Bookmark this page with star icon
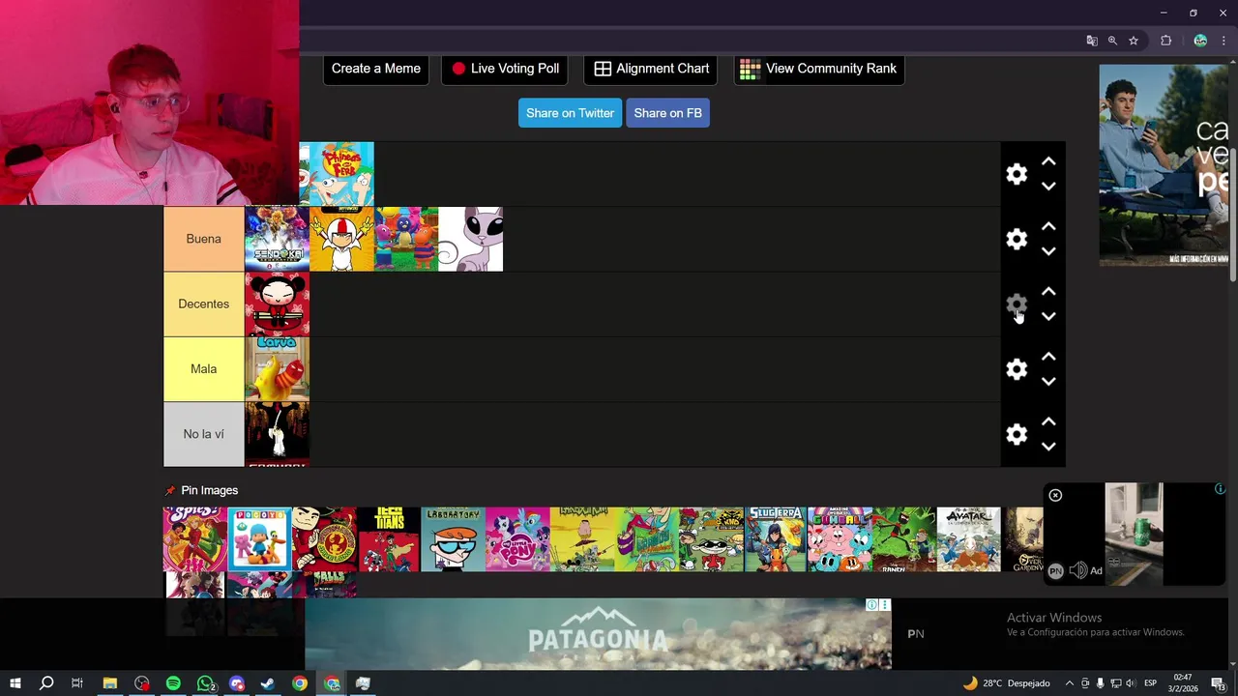 [x=1134, y=41]
